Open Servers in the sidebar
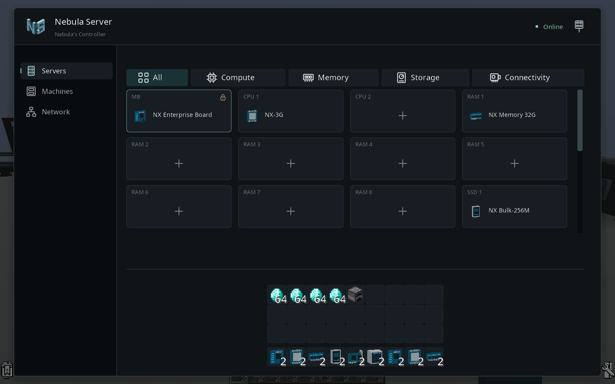Screen dimensions: 615x384 coord(67,71)
